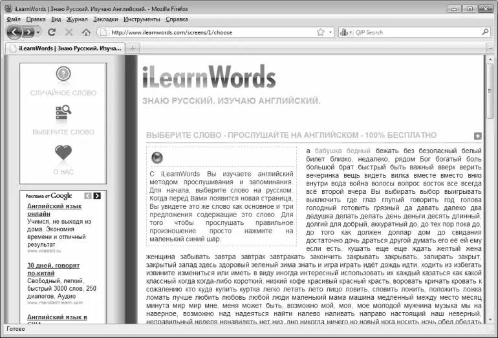Click the question mark random word icon
The height and width of the screenshot is (338, 498).
point(63,74)
